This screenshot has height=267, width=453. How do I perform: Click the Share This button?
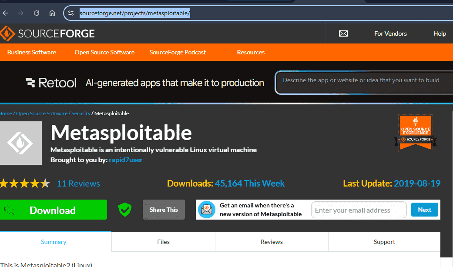[164, 210]
